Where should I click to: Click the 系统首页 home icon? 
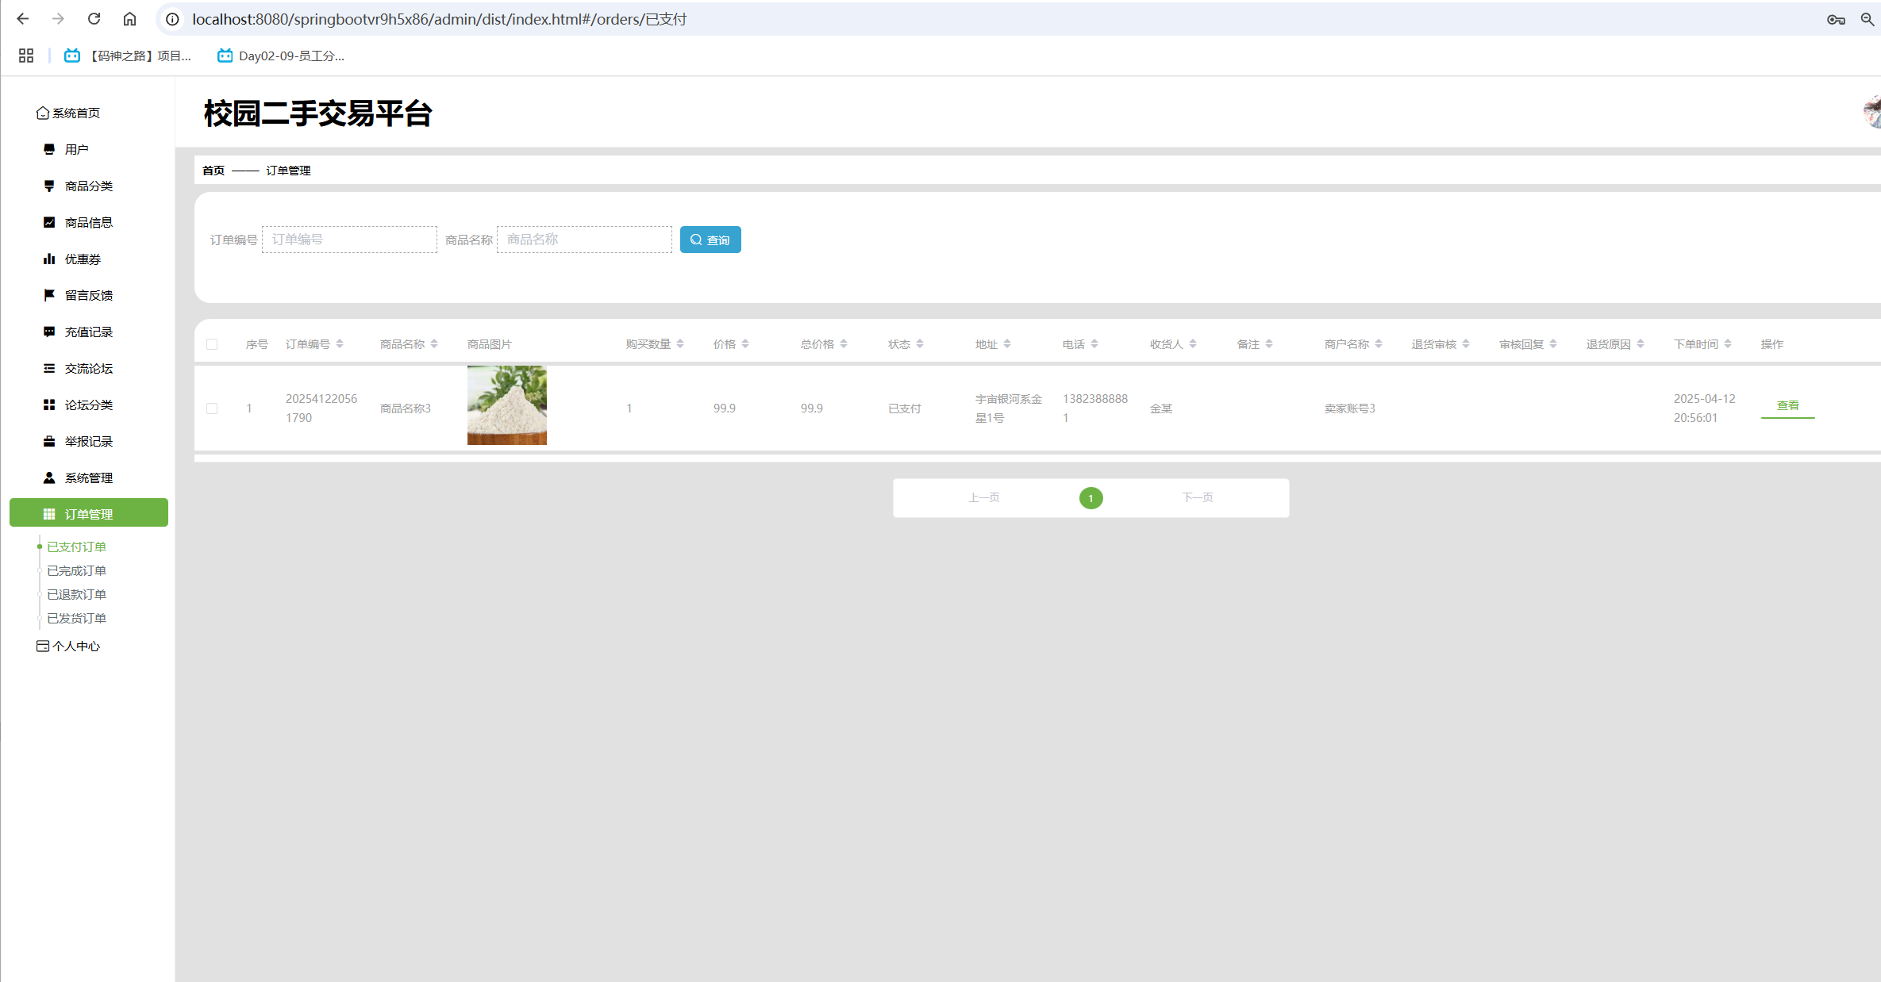pos(43,113)
